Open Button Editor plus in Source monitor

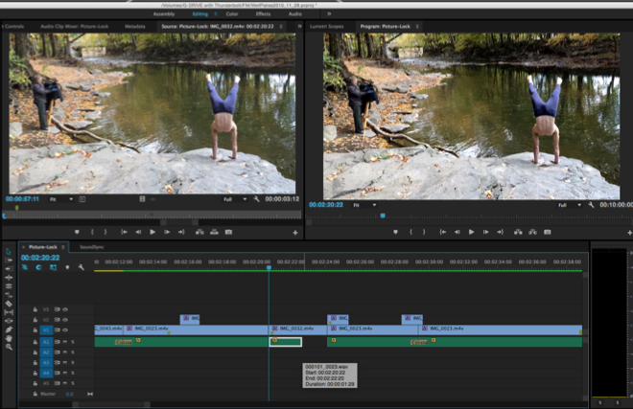click(295, 233)
